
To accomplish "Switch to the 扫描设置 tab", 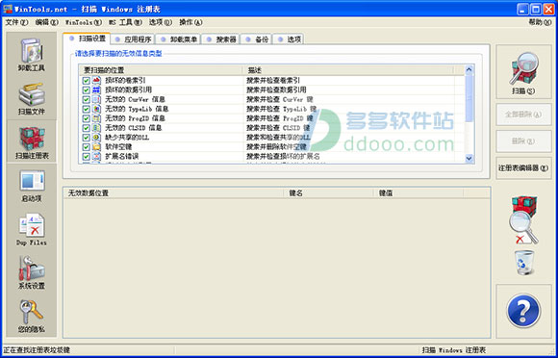I will tap(87, 38).
